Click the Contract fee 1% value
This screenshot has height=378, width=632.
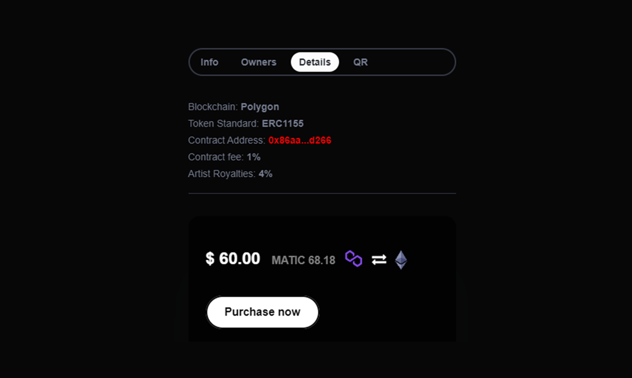(254, 157)
